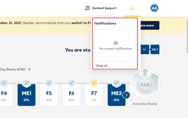
Task: Click the checkmark badge above F7
Action: click(94, 83)
